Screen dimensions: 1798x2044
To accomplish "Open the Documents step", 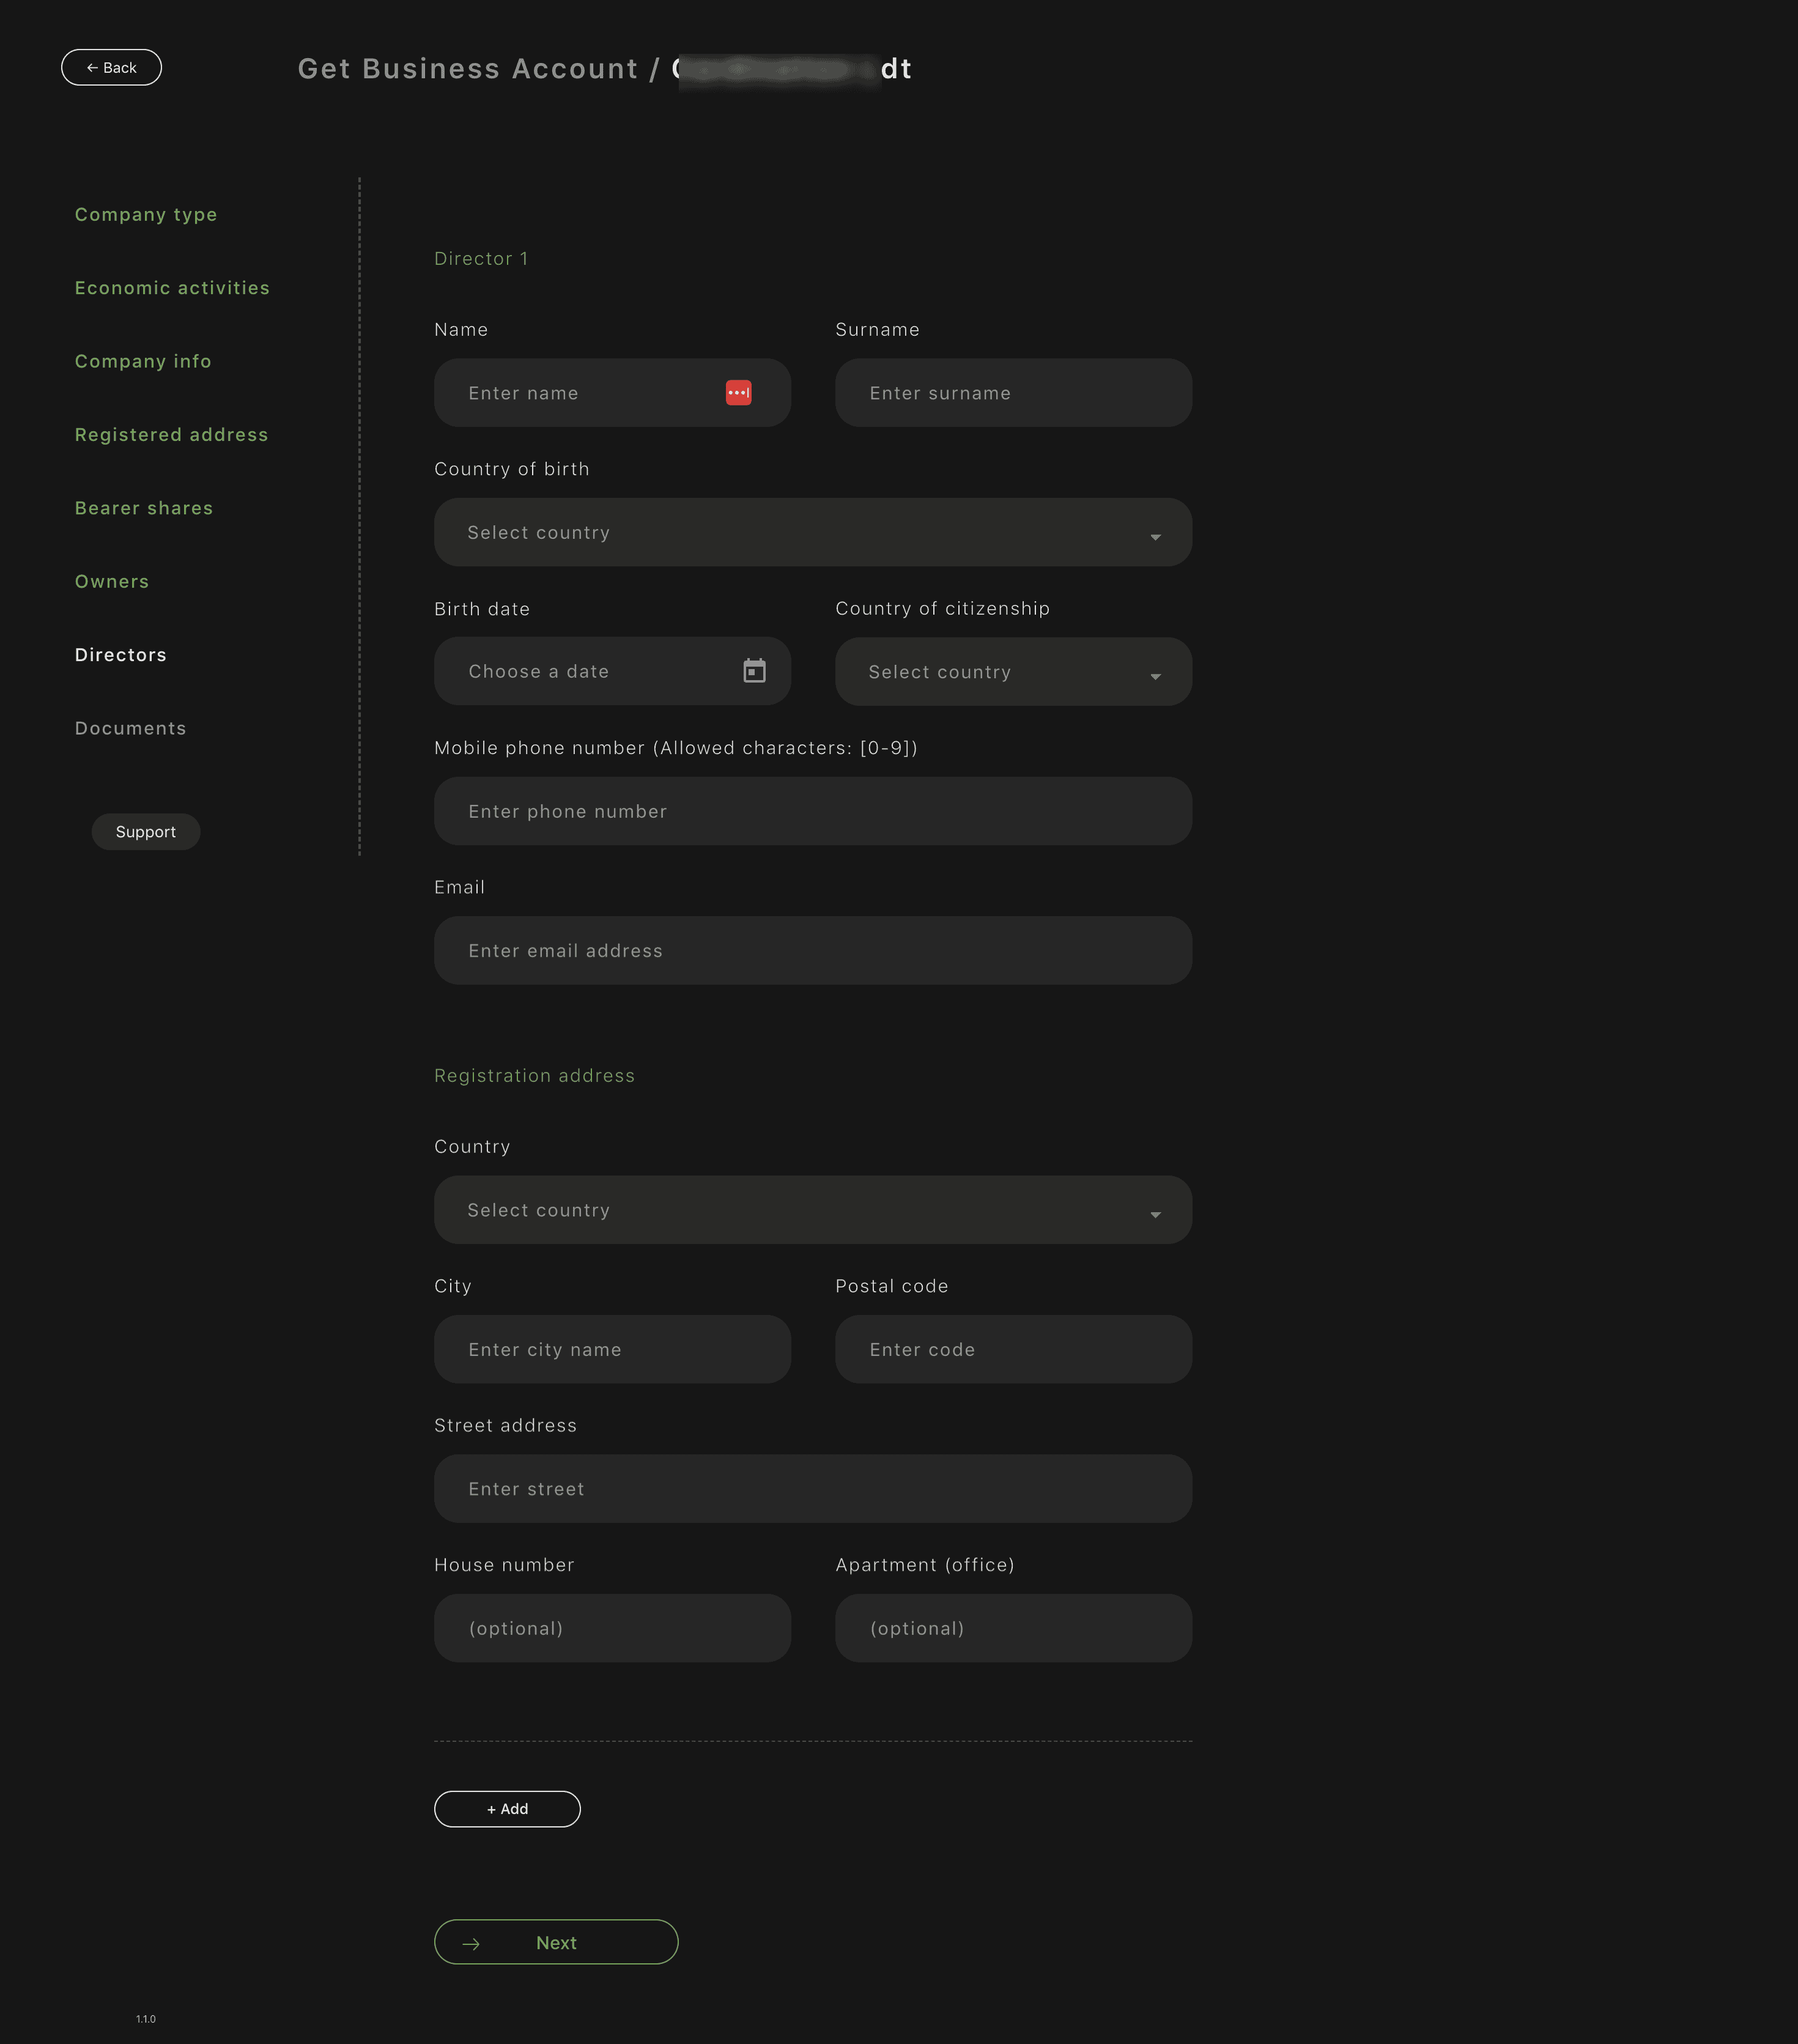I will (131, 728).
